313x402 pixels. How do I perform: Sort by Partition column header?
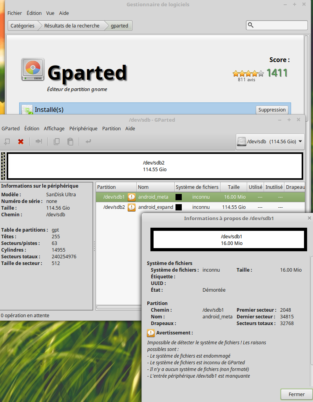pyautogui.click(x=116, y=187)
